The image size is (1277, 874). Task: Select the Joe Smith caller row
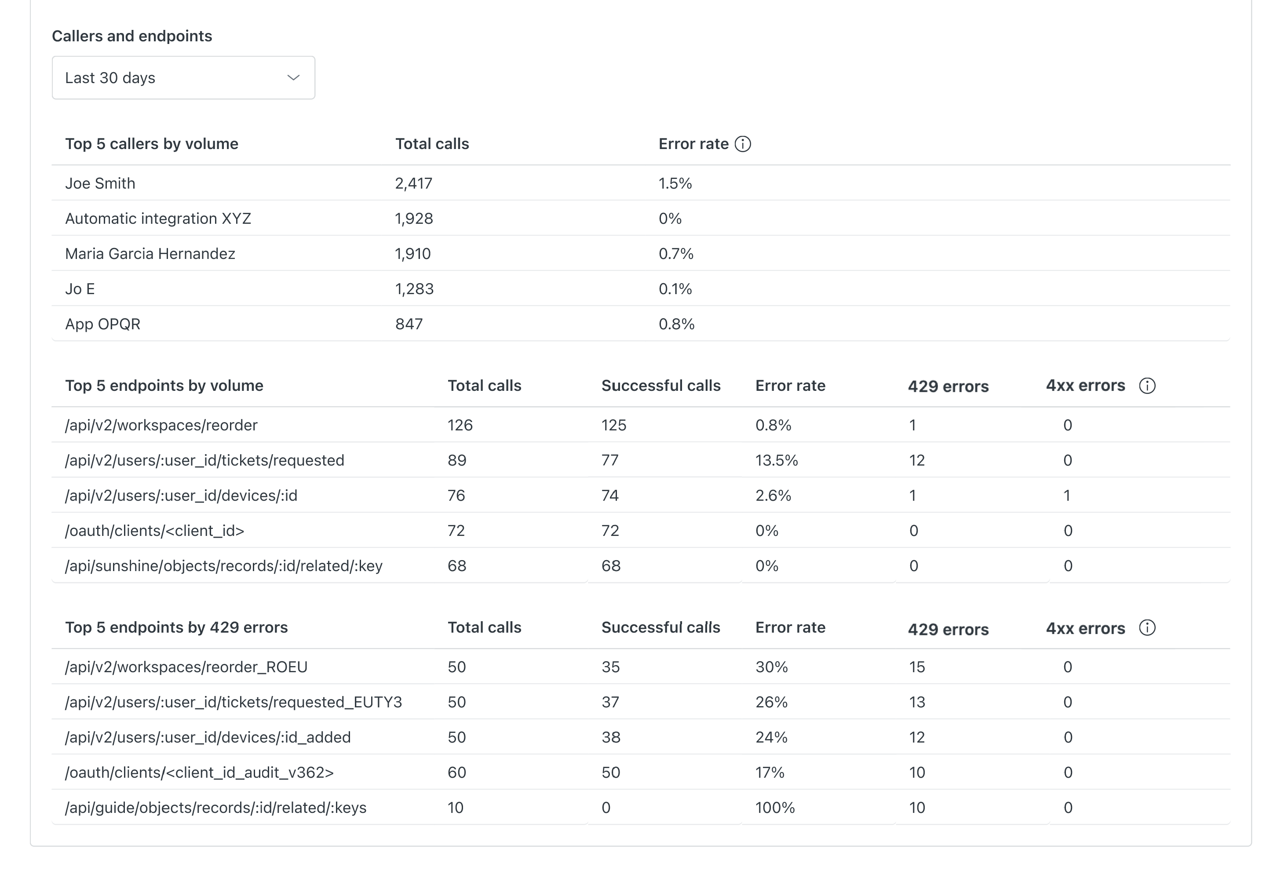pyautogui.click(x=100, y=183)
